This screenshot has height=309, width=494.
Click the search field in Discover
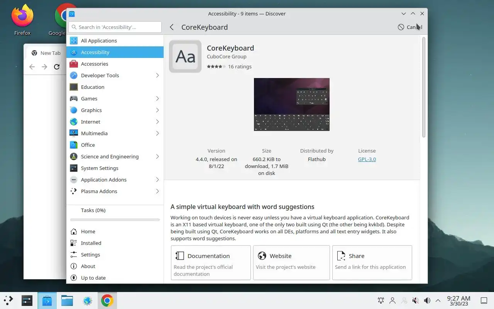tap(115, 27)
